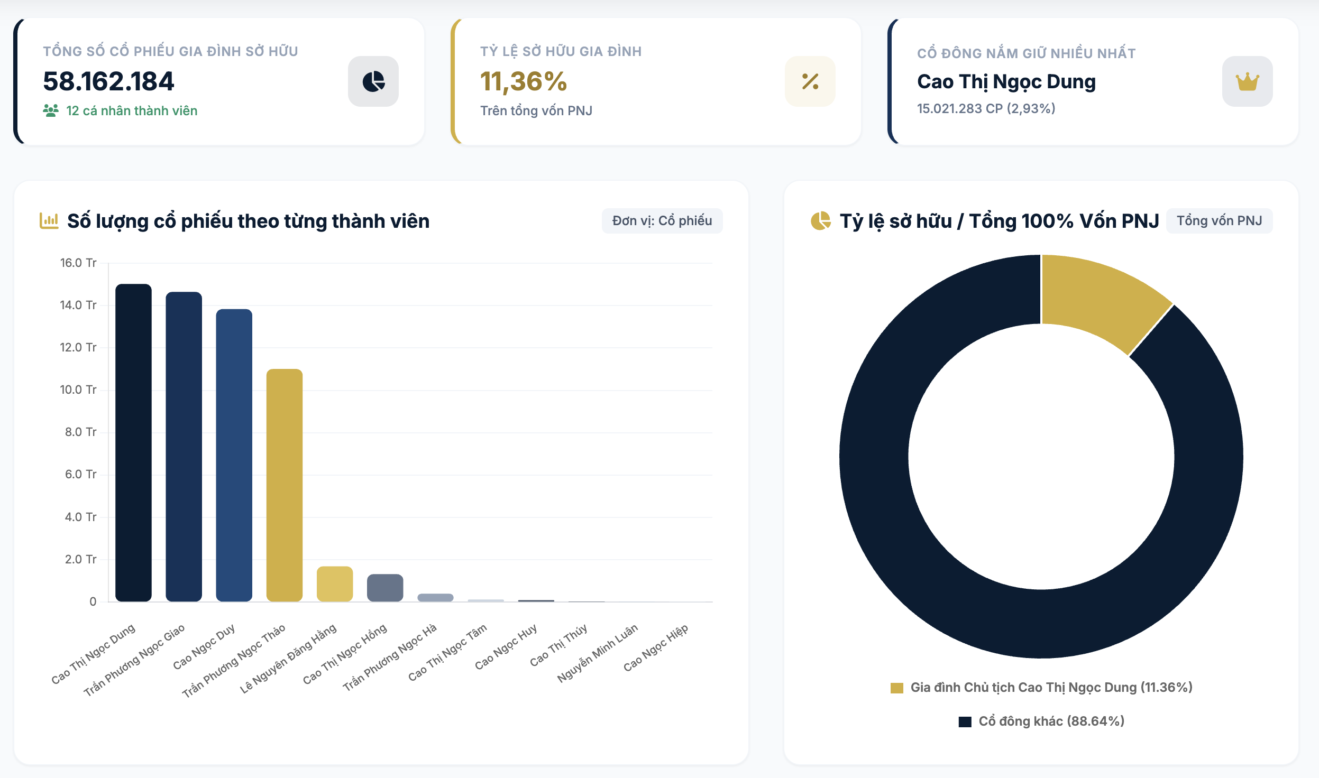Click the 12 cá nhân thành viên text
The image size is (1319, 778).
(132, 110)
